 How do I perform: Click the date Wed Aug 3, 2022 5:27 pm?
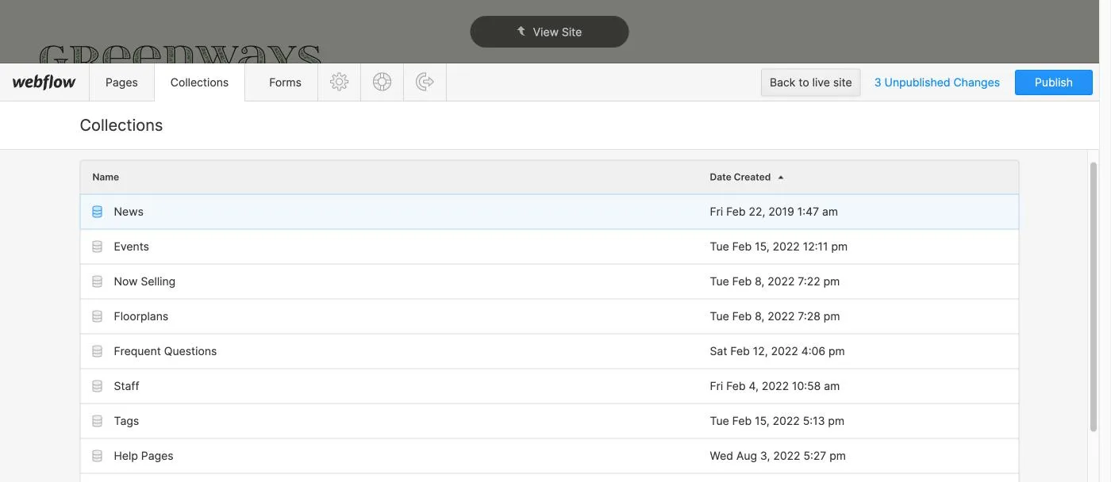[778, 456]
